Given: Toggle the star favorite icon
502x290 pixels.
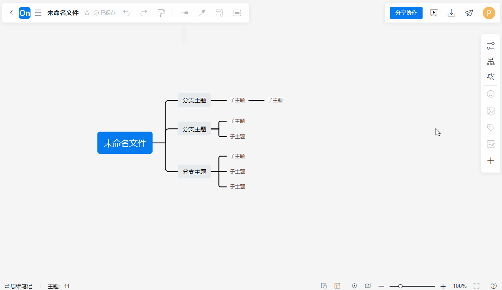Looking at the screenshot, I should coord(87,13).
